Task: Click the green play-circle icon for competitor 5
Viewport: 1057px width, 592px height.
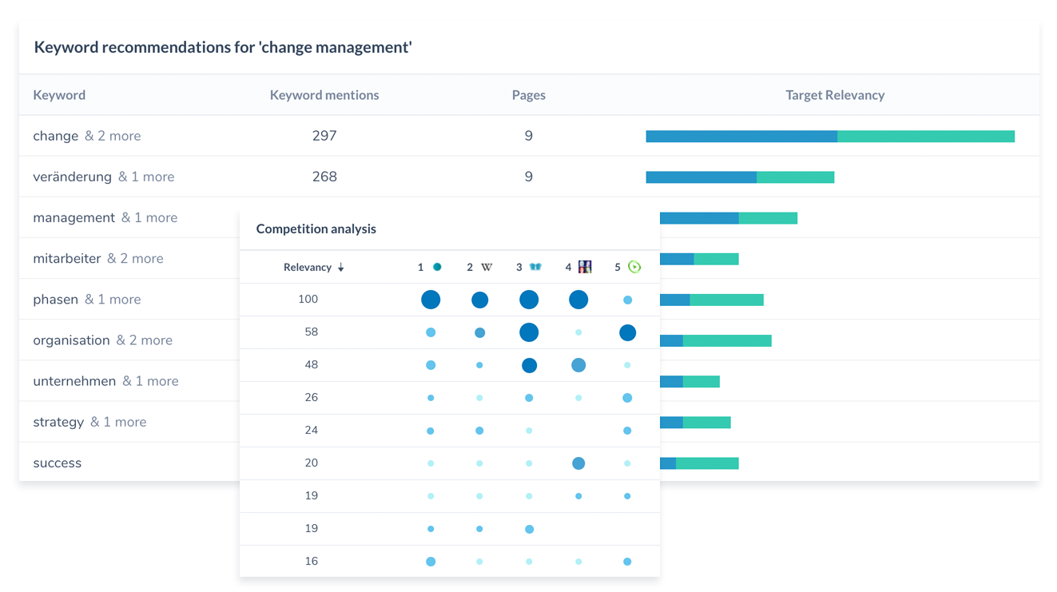Action: click(634, 266)
